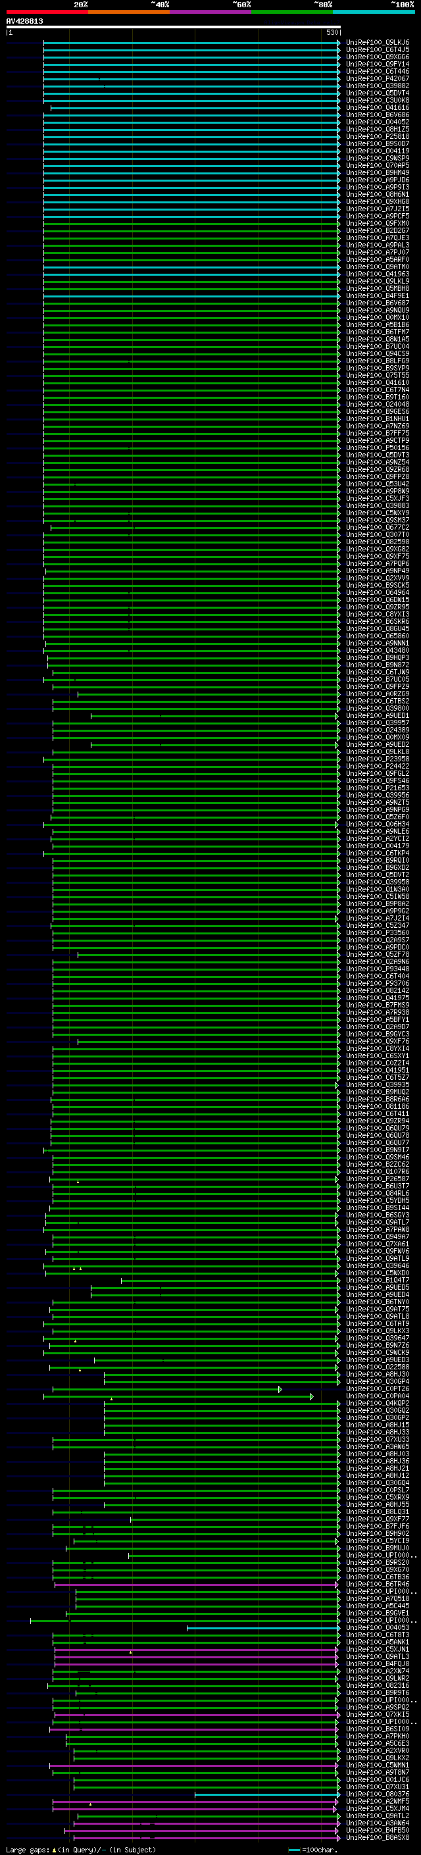Select the UniRef100_Q7XKI5 label
The width and height of the screenshot is (421, 1855).
(x=377, y=1715)
